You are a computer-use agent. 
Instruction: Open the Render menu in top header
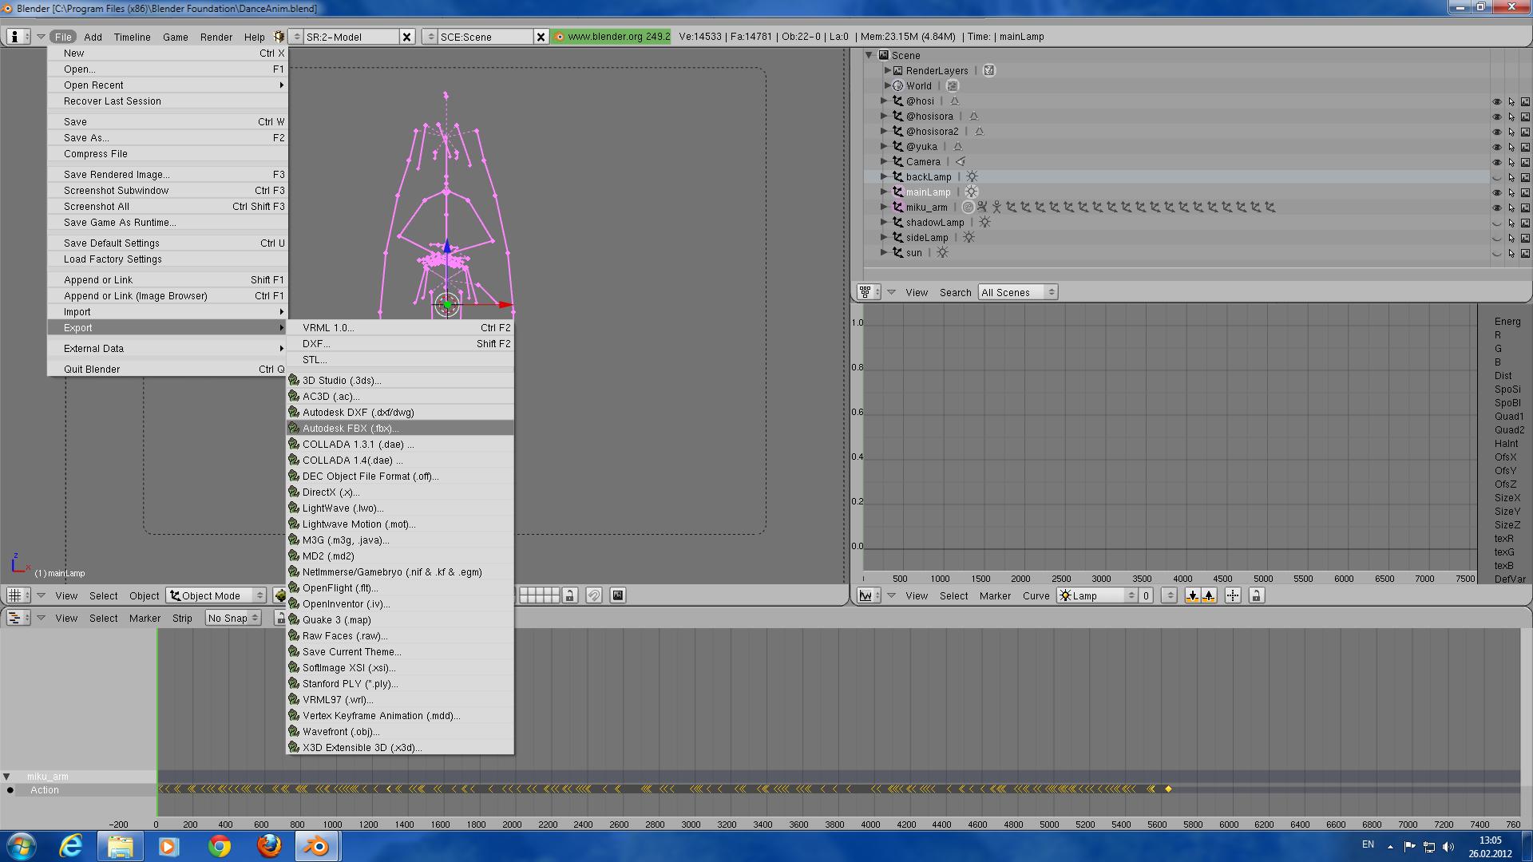pyautogui.click(x=216, y=37)
